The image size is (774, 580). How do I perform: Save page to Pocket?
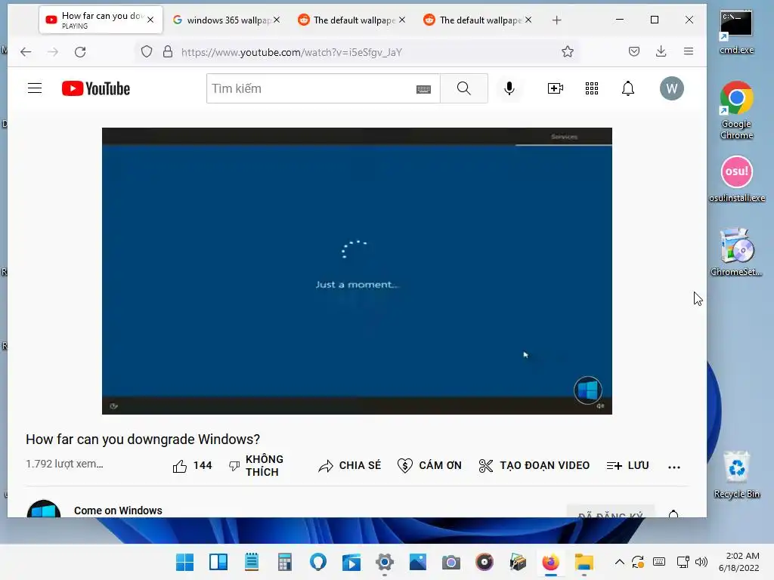pyautogui.click(x=634, y=52)
